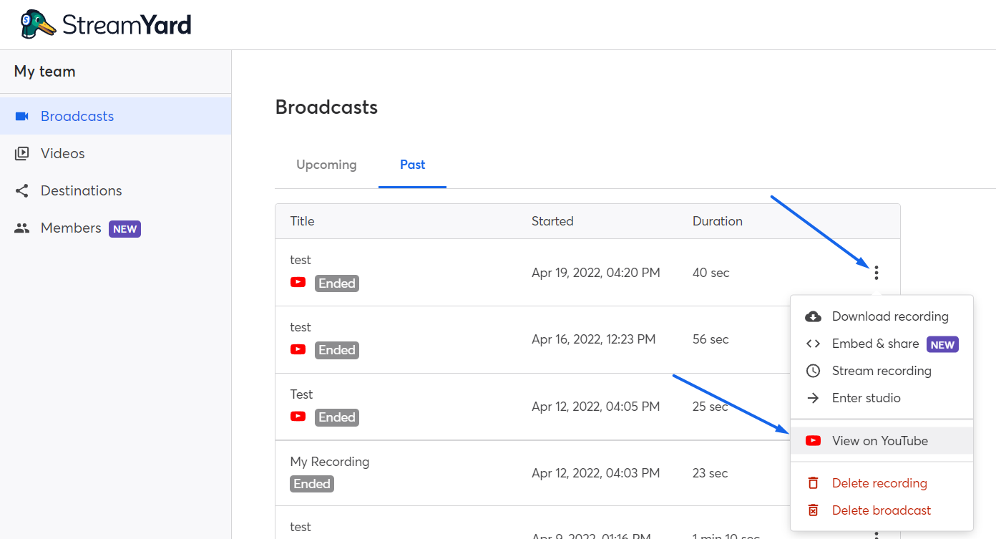Click date Apr 12, 2022, 04:05 PM
This screenshot has width=996, height=539.
pyautogui.click(x=596, y=407)
